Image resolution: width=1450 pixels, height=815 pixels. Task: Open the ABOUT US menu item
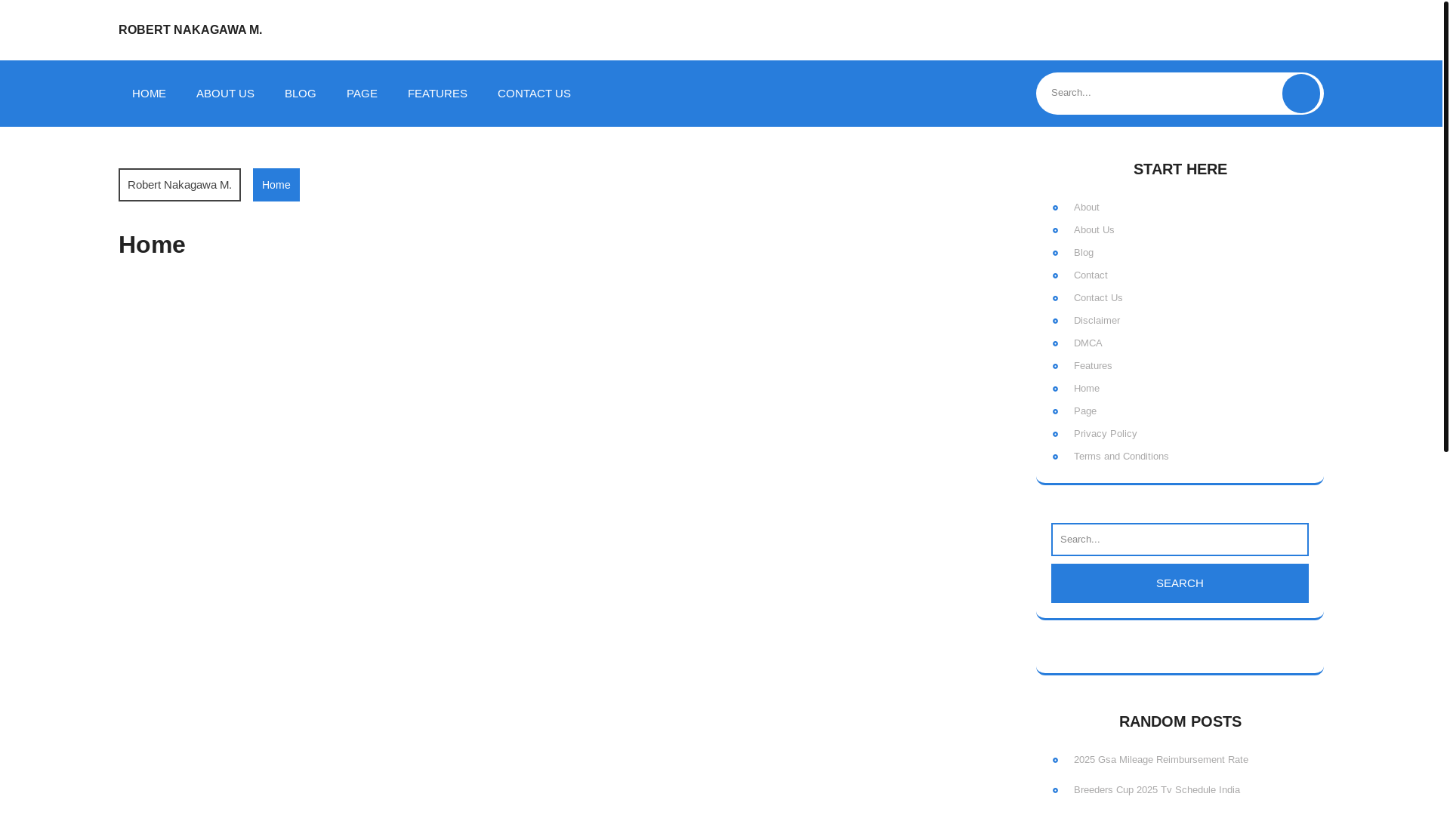[225, 94]
